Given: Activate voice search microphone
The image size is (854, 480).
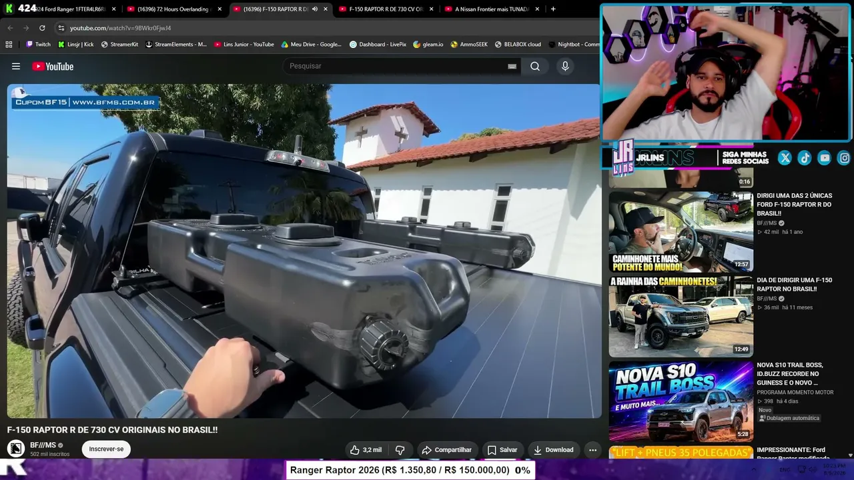Looking at the screenshot, I should point(565,66).
